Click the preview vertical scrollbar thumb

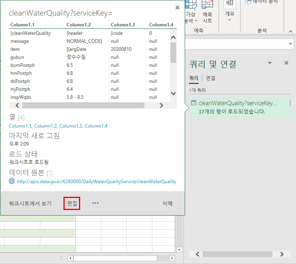tap(173, 53)
